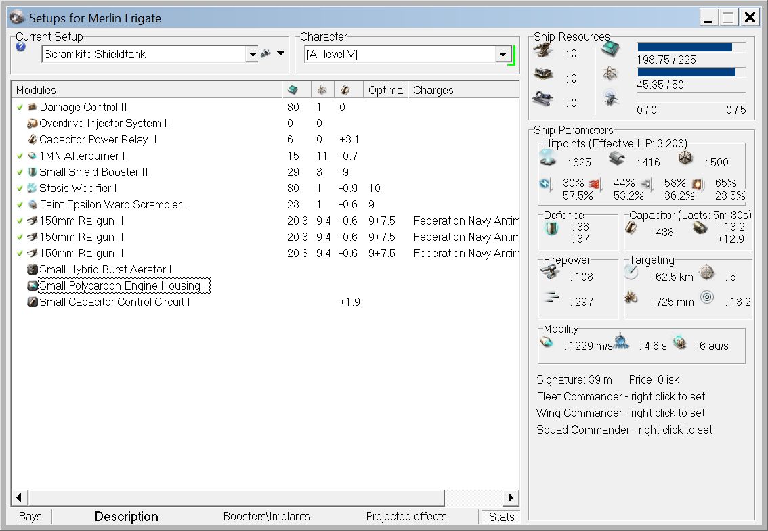This screenshot has height=531, width=768.
Task: Click the horizontal scrollbar left arrow
Action: [x=19, y=498]
